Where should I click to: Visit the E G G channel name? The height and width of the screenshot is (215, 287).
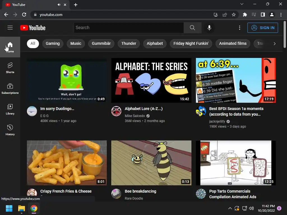pyautogui.click(x=45, y=116)
